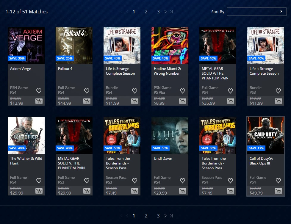Go to next page using top arrow
The width and height of the screenshot is (291, 224).
pyautogui.click(x=165, y=12)
